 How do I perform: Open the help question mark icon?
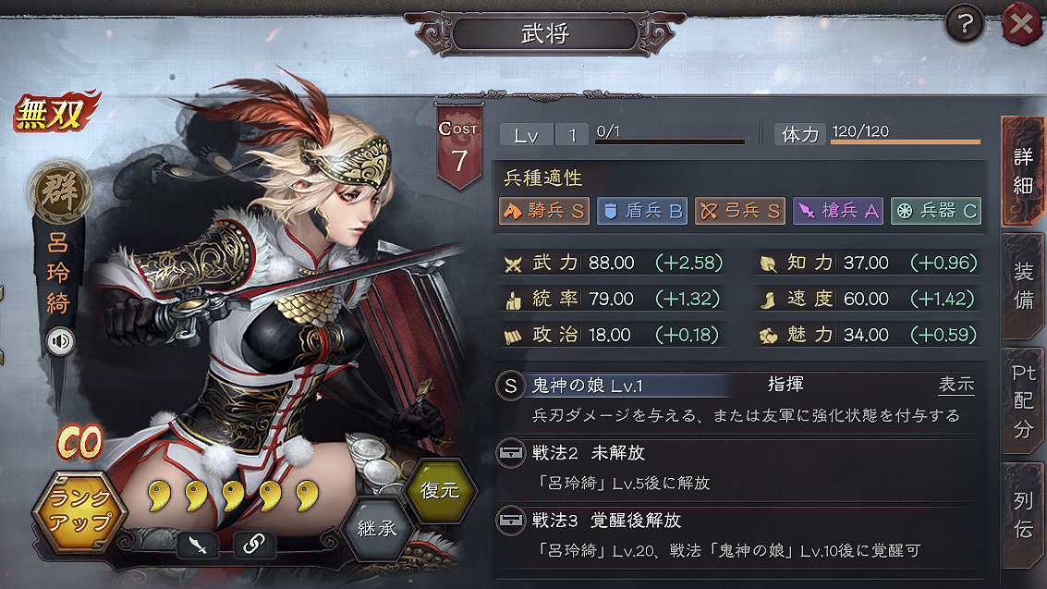(x=964, y=25)
